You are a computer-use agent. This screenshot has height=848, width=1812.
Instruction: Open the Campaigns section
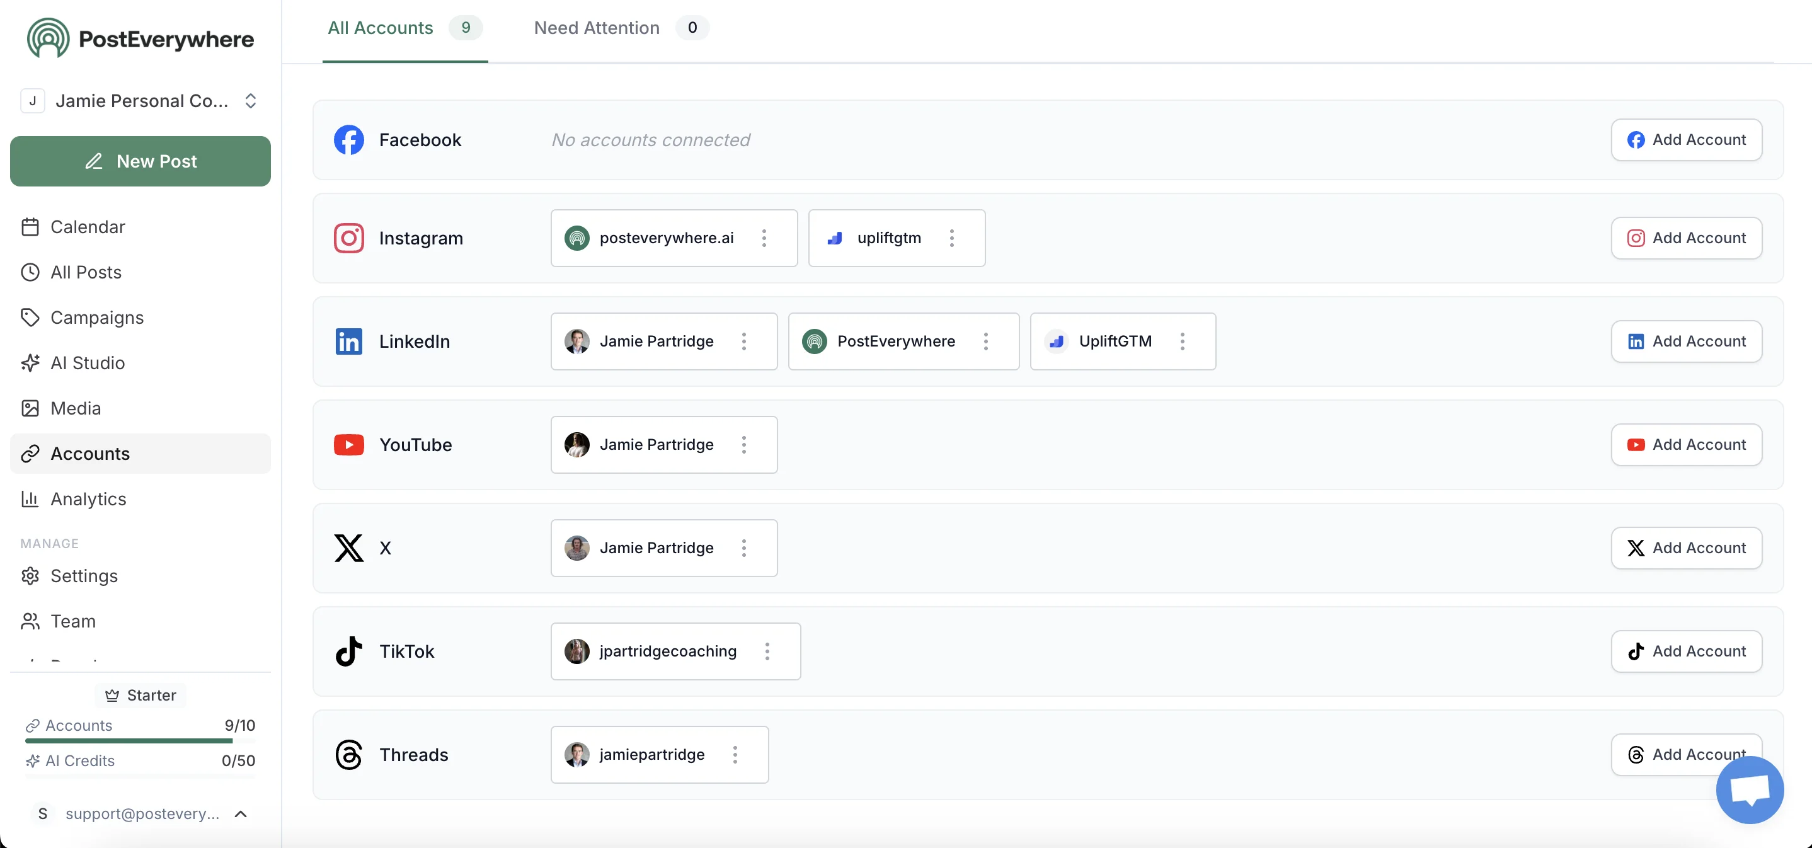97,317
